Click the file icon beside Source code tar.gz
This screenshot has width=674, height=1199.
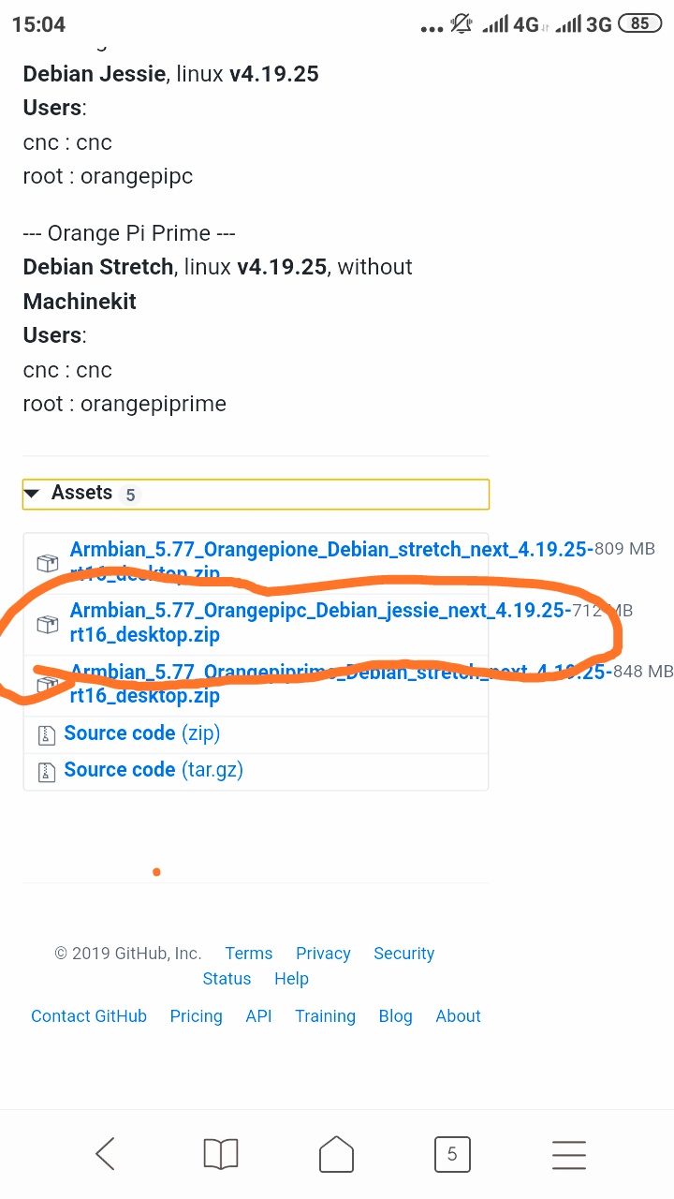pyautogui.click(x=46, y=771)
